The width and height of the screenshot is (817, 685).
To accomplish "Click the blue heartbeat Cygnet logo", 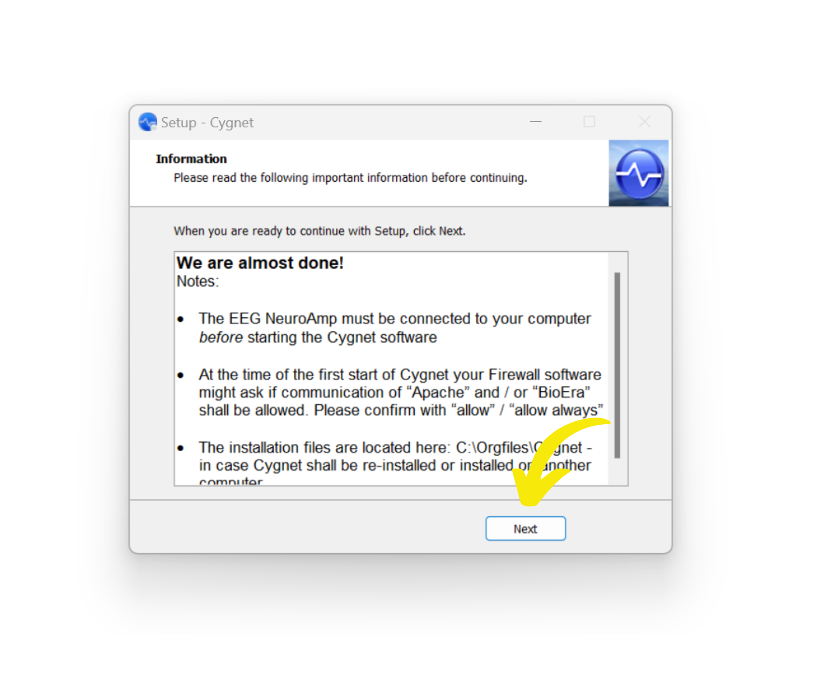I will click(x=638, y=173).
